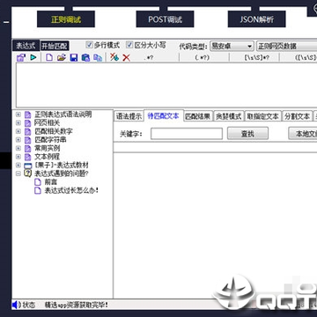Click the question-mark icon of 表达式遇到的问题?
Viewport: 317px width, 317px height.
point(27,173)
